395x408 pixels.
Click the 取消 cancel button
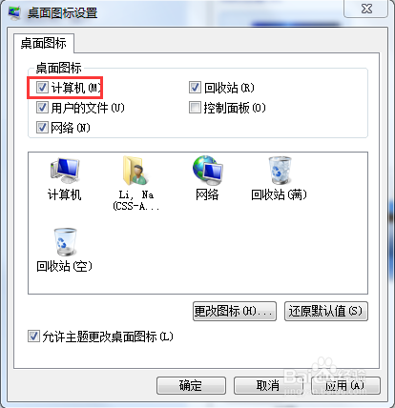point(268,386)
